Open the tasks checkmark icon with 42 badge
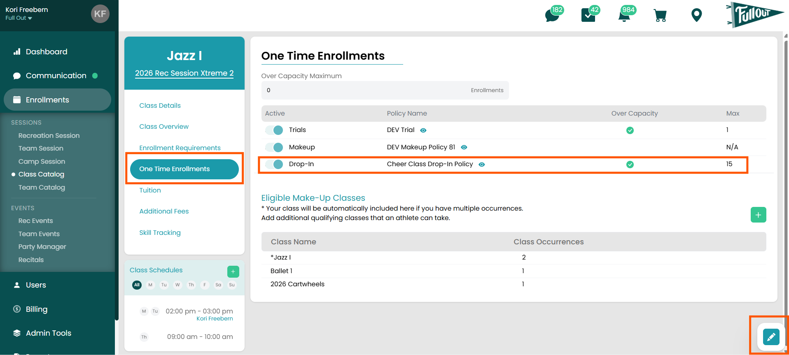The image size is (789, 355). point(589,15)
